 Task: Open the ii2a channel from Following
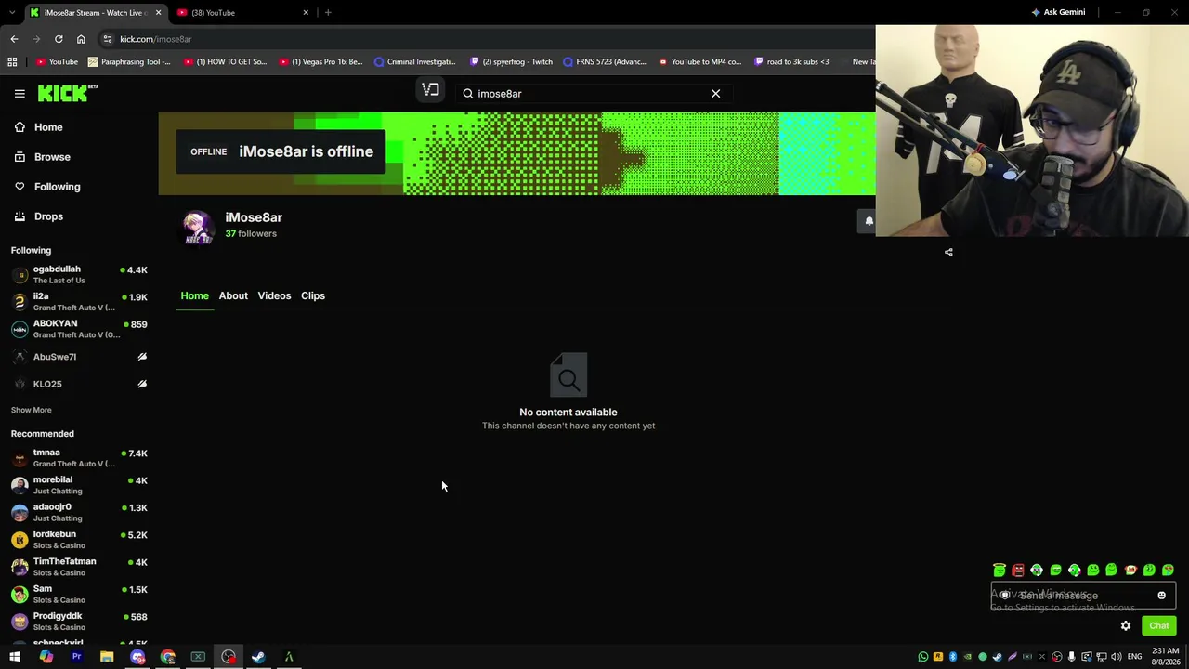point(79,301)
